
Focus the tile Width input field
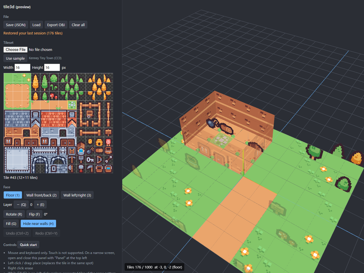(x=22, y=67)
